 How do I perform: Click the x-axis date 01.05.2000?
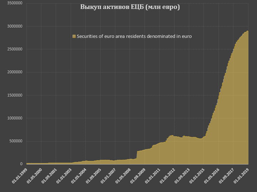(x=34, y=176)
